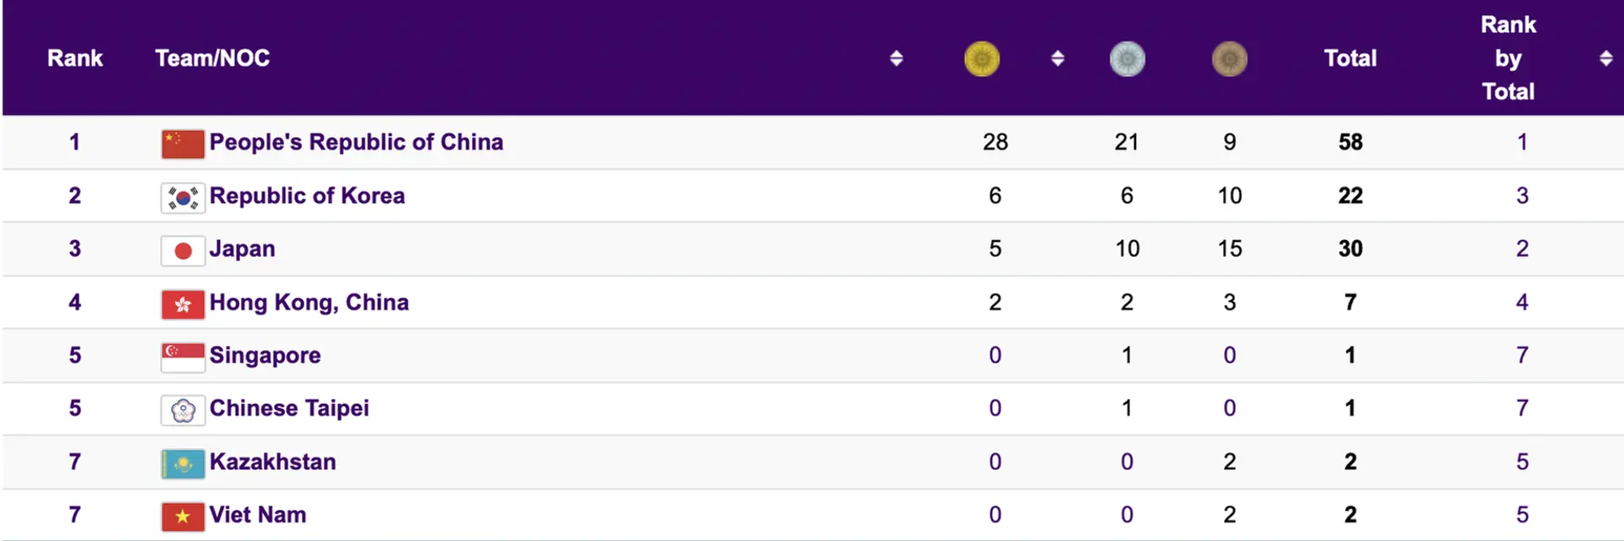
Task: Click the Total column header
Action: pyautogui.click(x=1350, y=58)
